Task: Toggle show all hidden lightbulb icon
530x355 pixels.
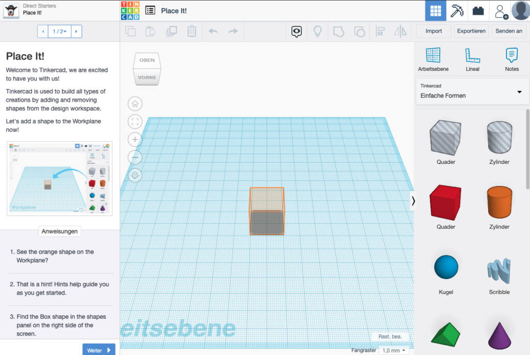Action: tap(317, 32)
